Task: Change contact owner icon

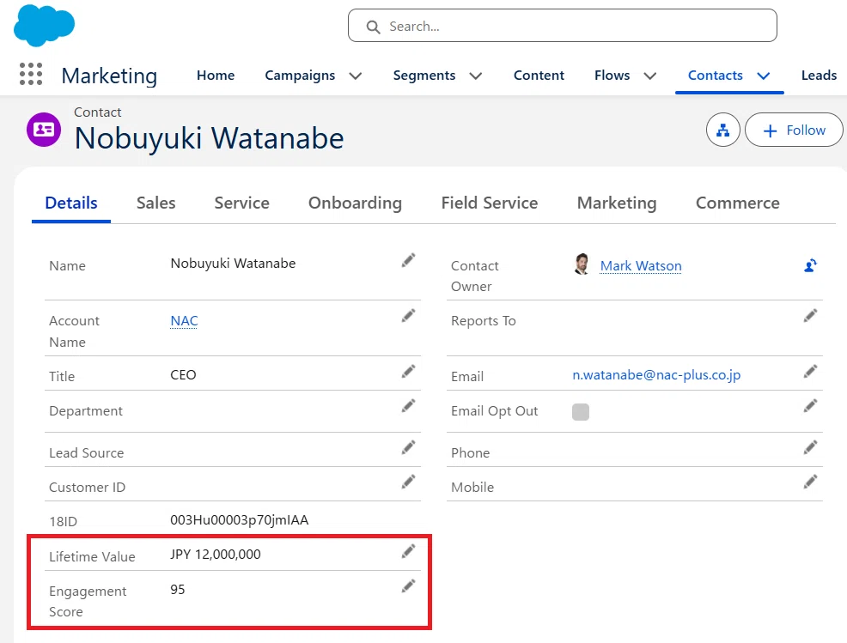Action: 810,265
